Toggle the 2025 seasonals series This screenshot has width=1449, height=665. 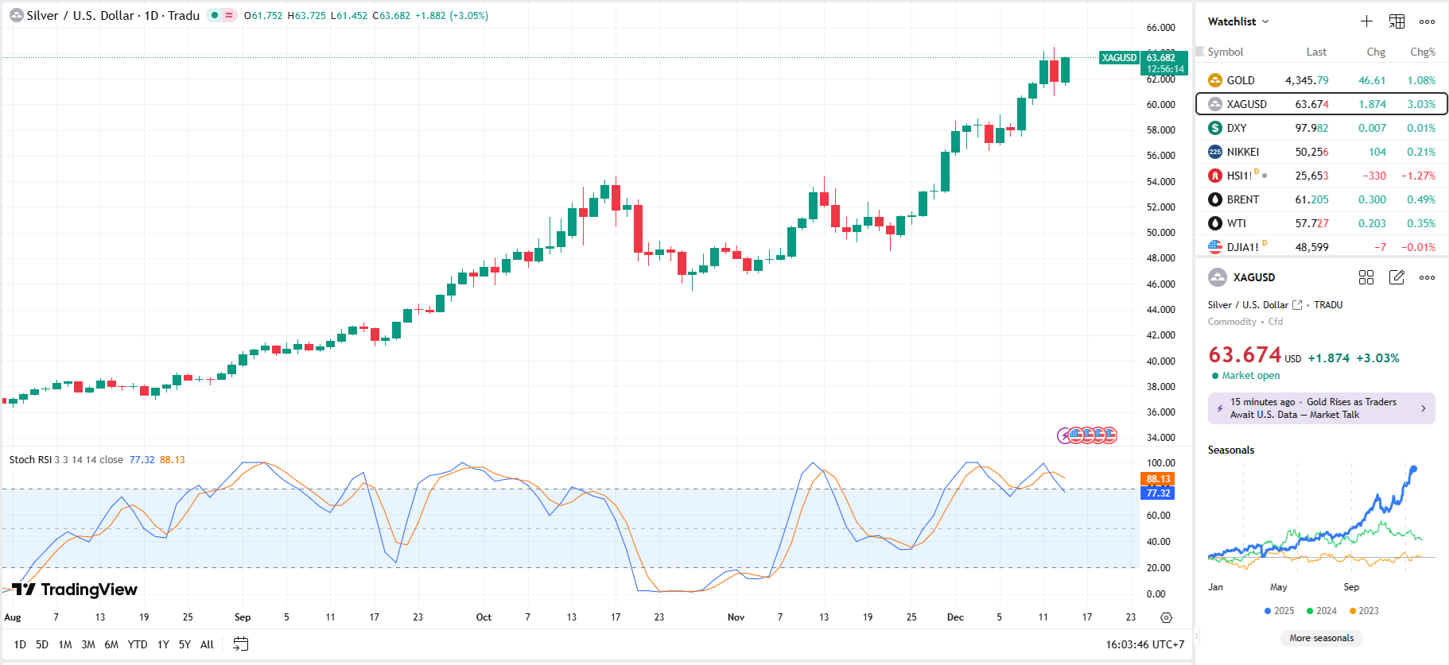pyautogui.click(x=1279, y=611)
